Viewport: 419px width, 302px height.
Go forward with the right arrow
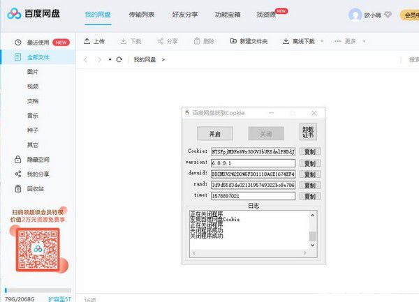(x=99, y=59)
